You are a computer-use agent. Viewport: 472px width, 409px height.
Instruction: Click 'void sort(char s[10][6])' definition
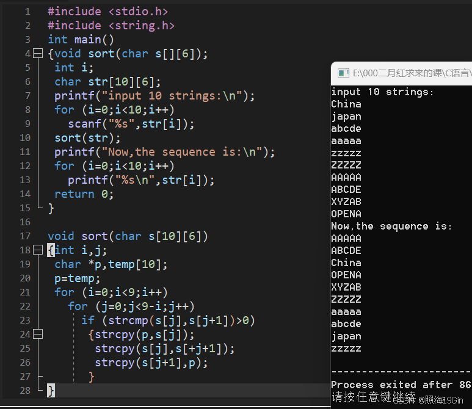(x=128, y=236)
